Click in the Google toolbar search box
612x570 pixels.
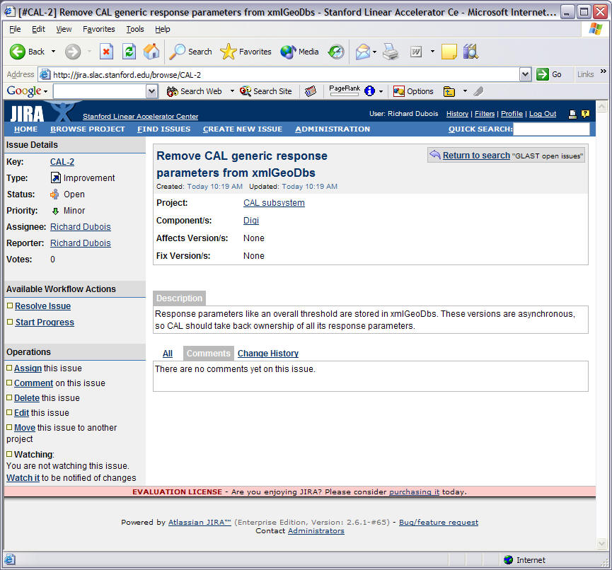click(x=100, y=91)
